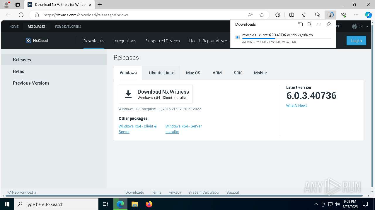Open the Windows Start menu

pyautogui.click(x=7, y=204)
